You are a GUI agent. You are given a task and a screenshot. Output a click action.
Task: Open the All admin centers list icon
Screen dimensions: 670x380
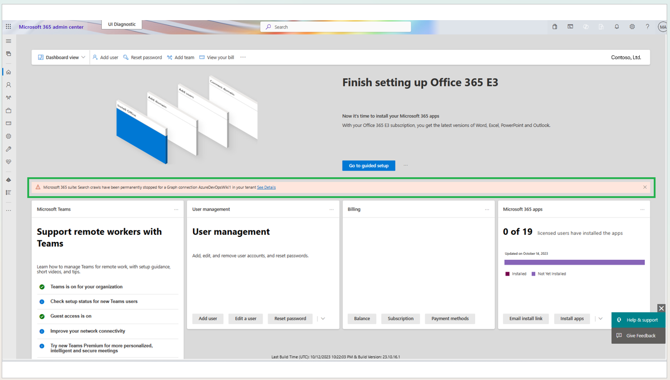tap(8, 193)
